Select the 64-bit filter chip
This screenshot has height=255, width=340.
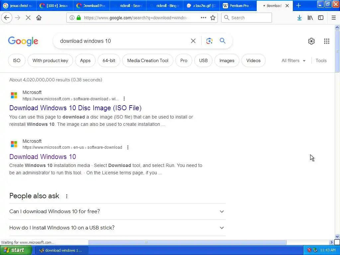109,60
